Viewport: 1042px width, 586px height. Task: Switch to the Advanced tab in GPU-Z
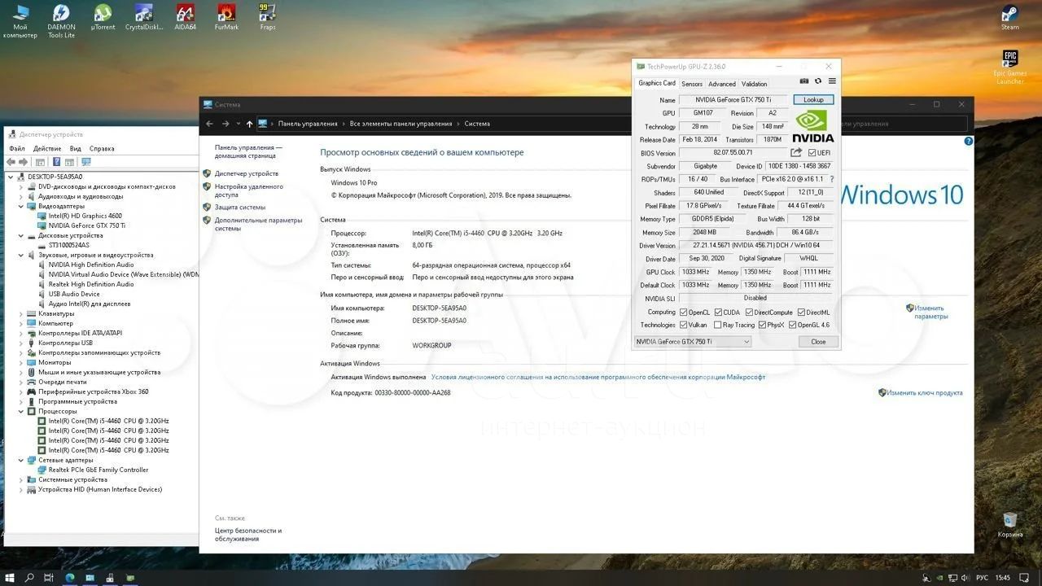coord(721,84)
